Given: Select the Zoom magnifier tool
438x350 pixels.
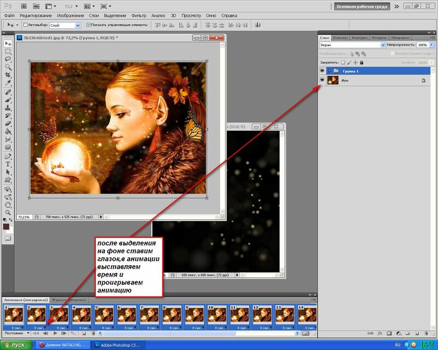Looking at the screenshot, I should (8, 212).
